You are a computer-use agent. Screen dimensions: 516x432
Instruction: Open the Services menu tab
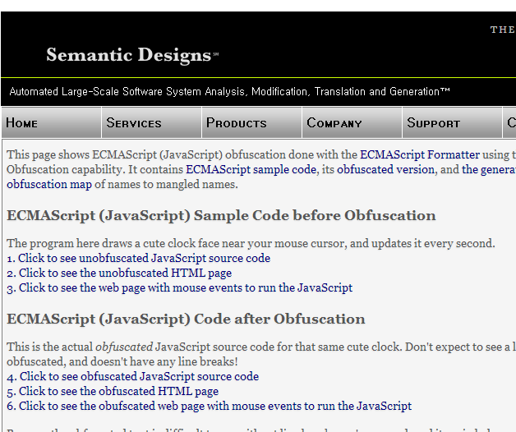tap(152, 122)
